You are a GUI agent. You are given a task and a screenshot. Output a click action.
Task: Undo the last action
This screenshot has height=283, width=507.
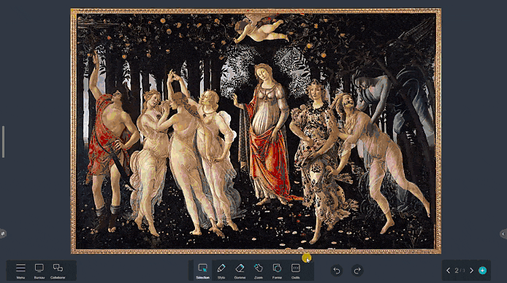point(337,271)
